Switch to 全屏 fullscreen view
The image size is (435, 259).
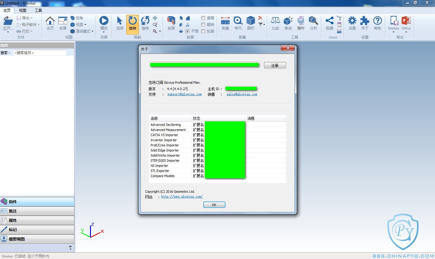[x=63, y=21]
